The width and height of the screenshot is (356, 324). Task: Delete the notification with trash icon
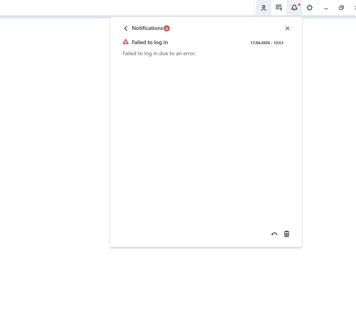click(287, 234)
